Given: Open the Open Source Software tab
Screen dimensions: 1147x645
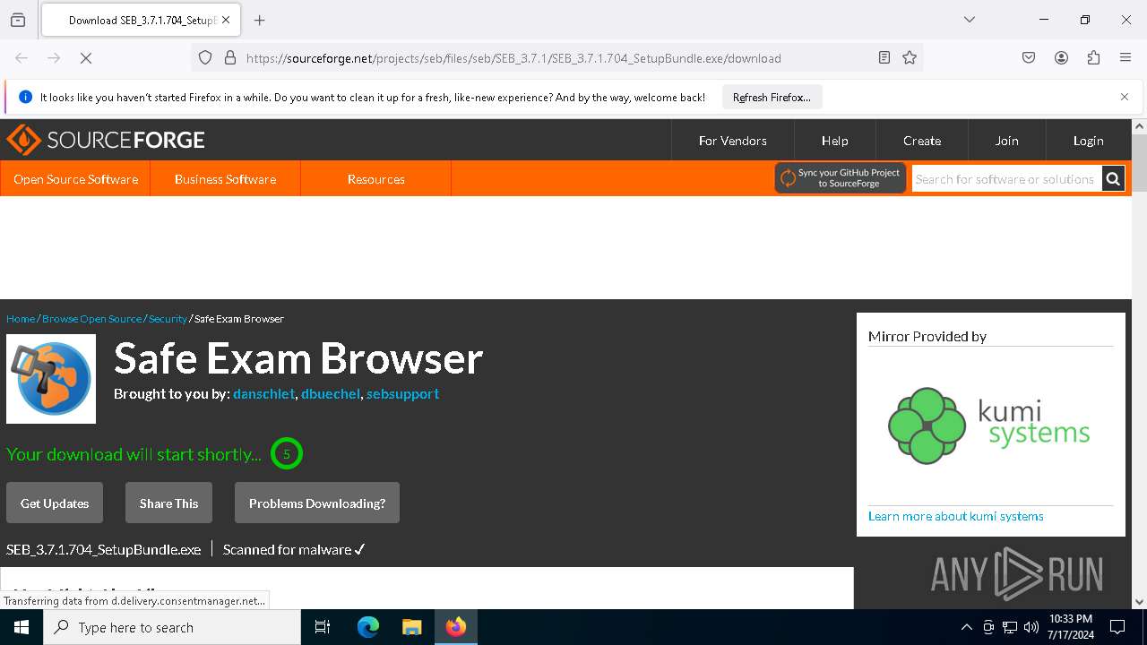Looking at the screenshot, I should pos(75,179).
